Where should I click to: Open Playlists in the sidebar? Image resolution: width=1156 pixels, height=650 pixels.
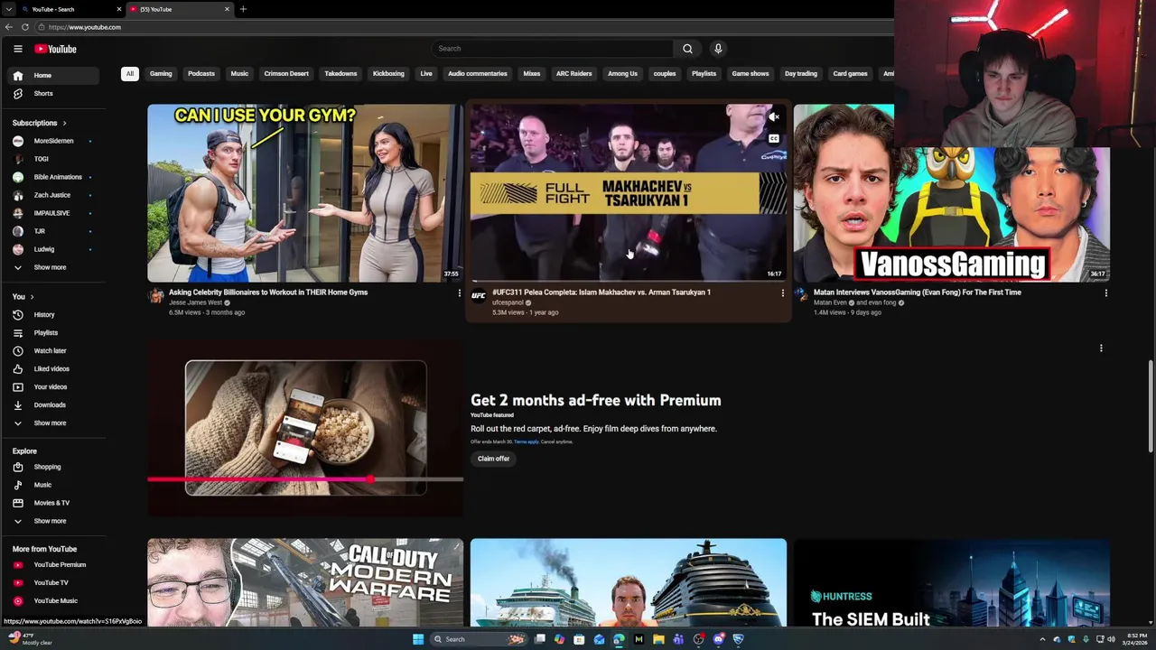[54, 333]
